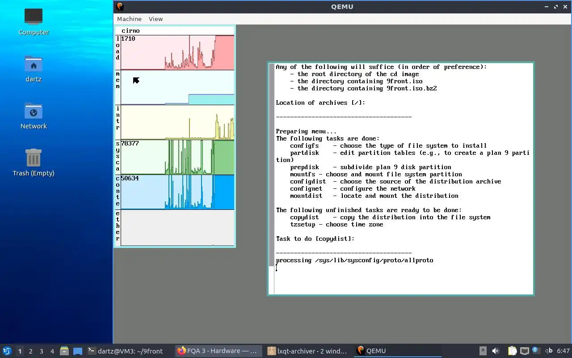Switch to the lxqt-archiver taskbar entry
Viewport: 572px width, 358px height.
pyautogui.click(x=307, y=351)
